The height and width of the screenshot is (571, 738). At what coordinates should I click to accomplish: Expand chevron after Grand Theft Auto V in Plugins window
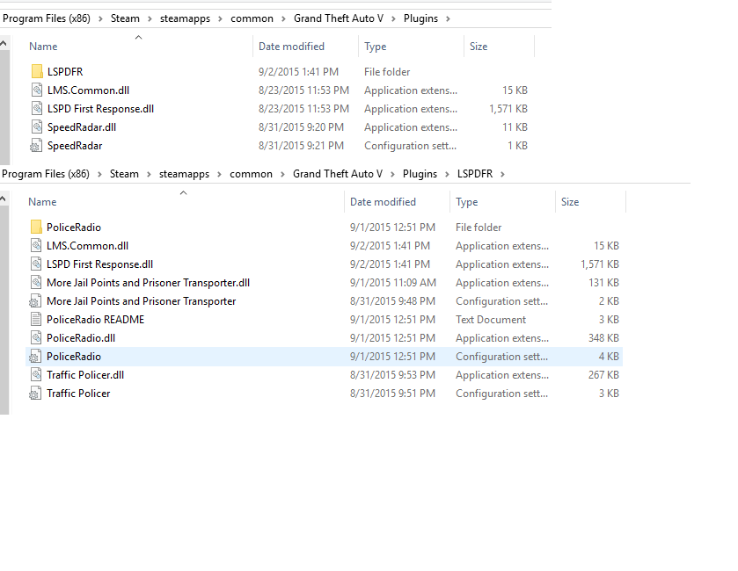(x=393, y=18)
